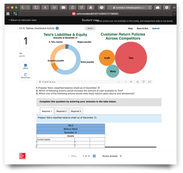This screenshot has height=173, width=183.
Task: Switch to the Required 1 tab
Action: 47,111
